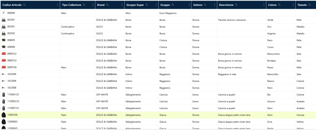Sort by the Tipo Collezione header label

(x=72, y=5)
